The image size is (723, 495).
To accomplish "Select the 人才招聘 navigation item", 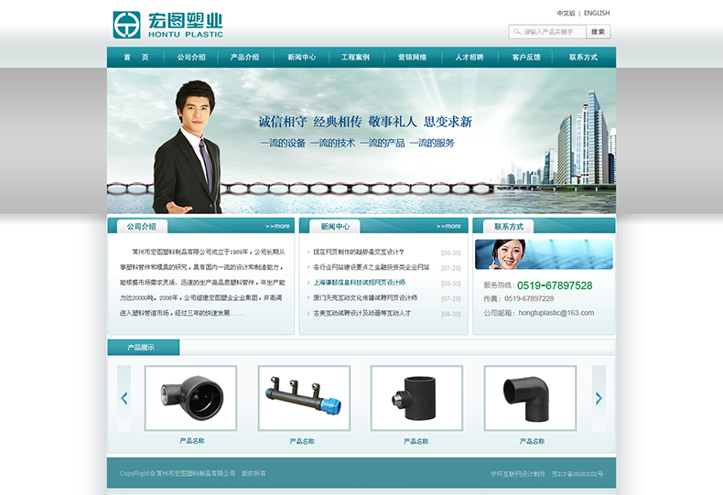I will pyautogui.click(x=469, y=58).
